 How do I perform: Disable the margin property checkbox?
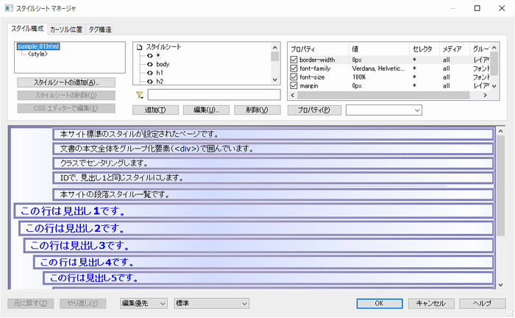294,86
